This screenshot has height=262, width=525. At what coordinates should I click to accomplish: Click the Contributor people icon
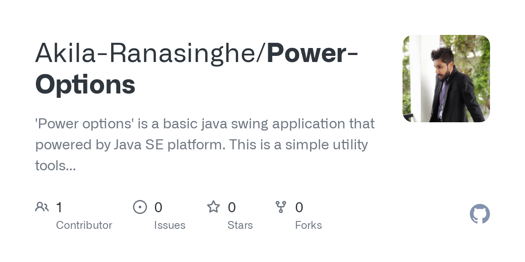pos(42,207)
